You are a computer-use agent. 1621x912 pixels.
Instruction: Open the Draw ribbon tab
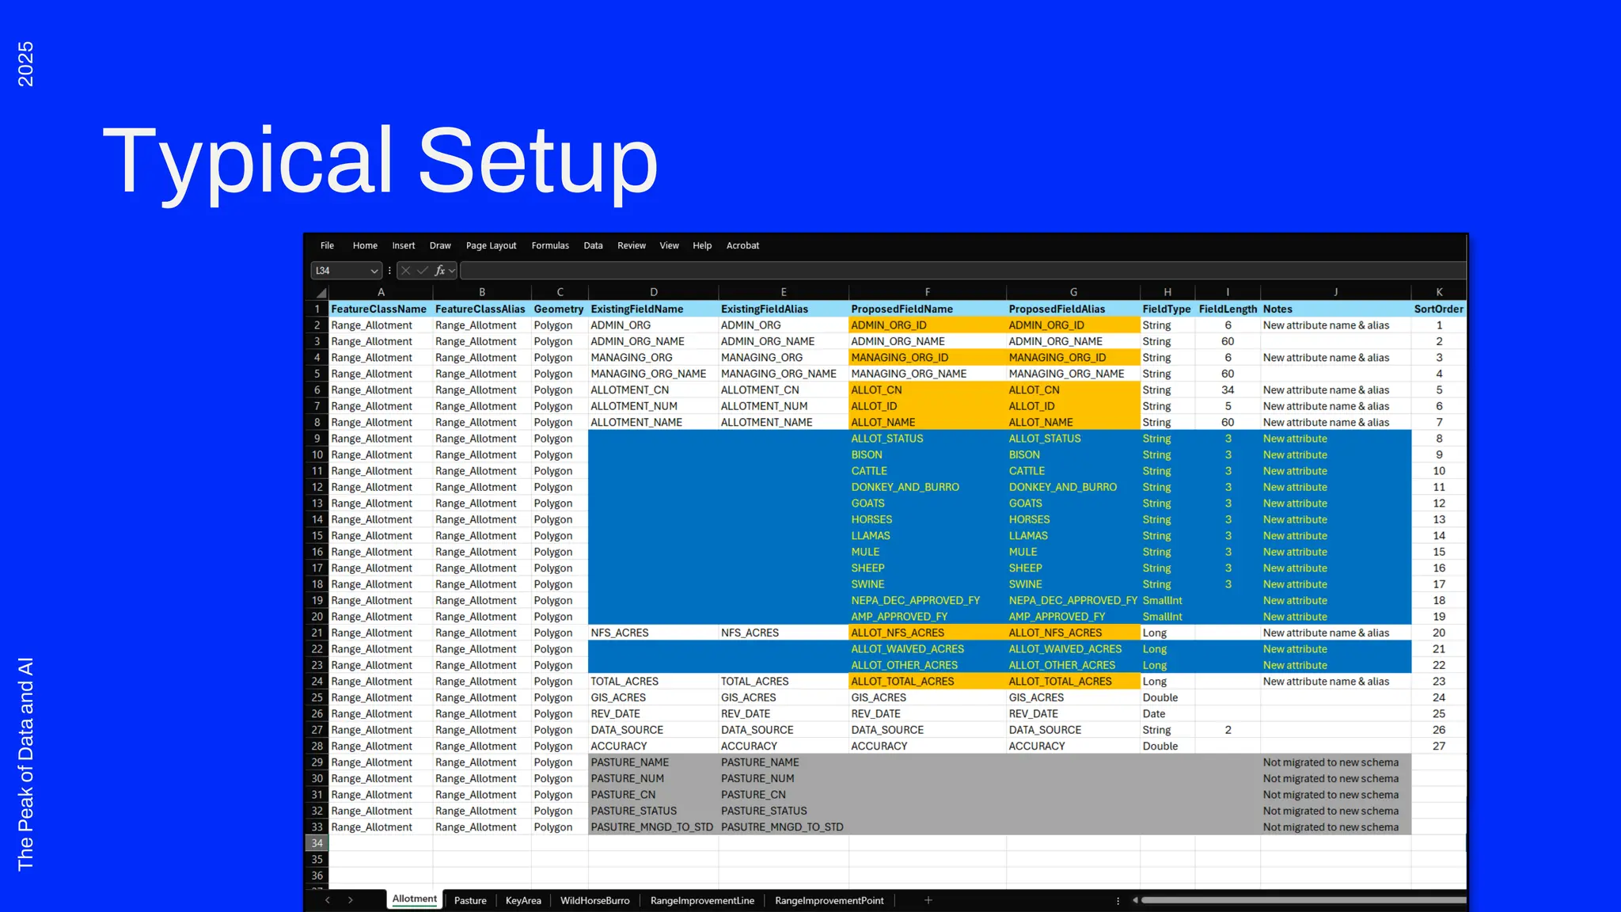pyautogui.click(x=440, y=245)
